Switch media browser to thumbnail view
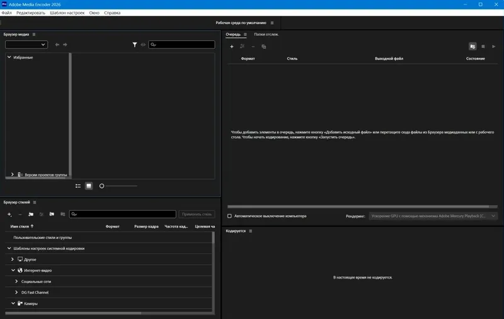504x319 pixels. [x=89, y=186]
